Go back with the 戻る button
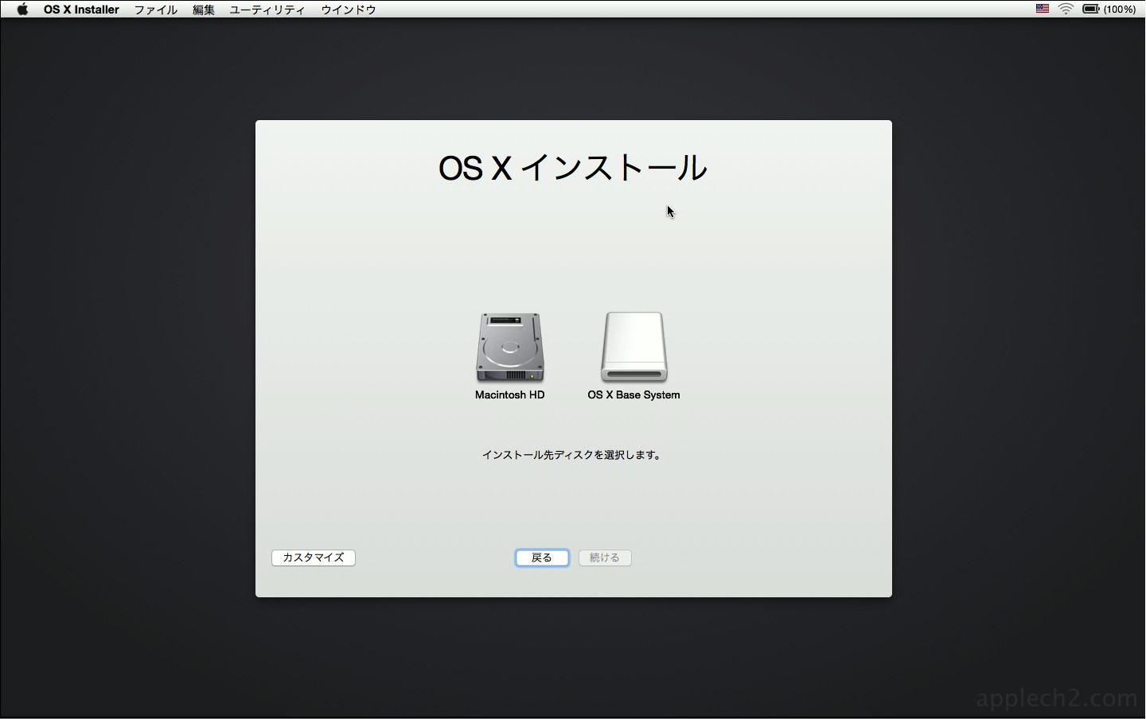 [542, 558]
